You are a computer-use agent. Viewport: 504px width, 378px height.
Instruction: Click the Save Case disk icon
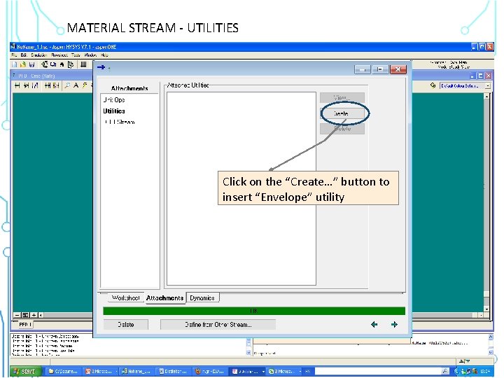(x=31, y=64)
